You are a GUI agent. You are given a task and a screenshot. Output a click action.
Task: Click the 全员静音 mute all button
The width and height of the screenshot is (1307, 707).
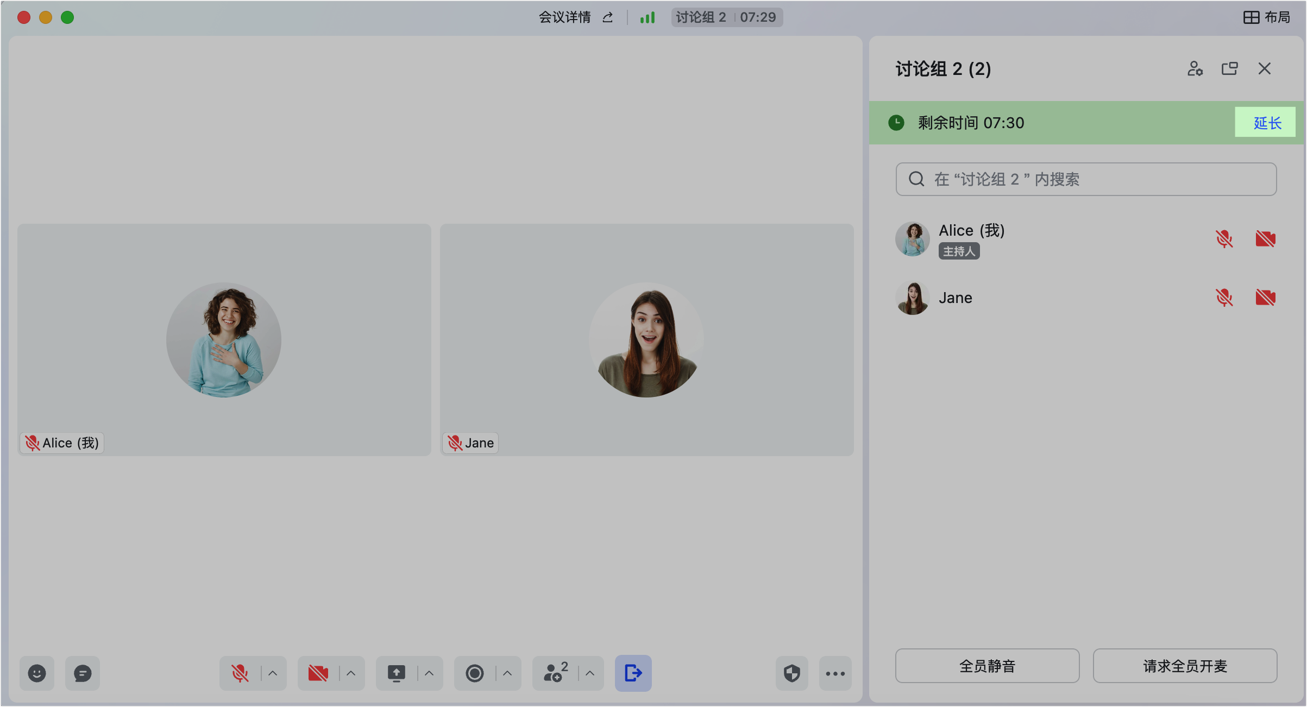987,666
